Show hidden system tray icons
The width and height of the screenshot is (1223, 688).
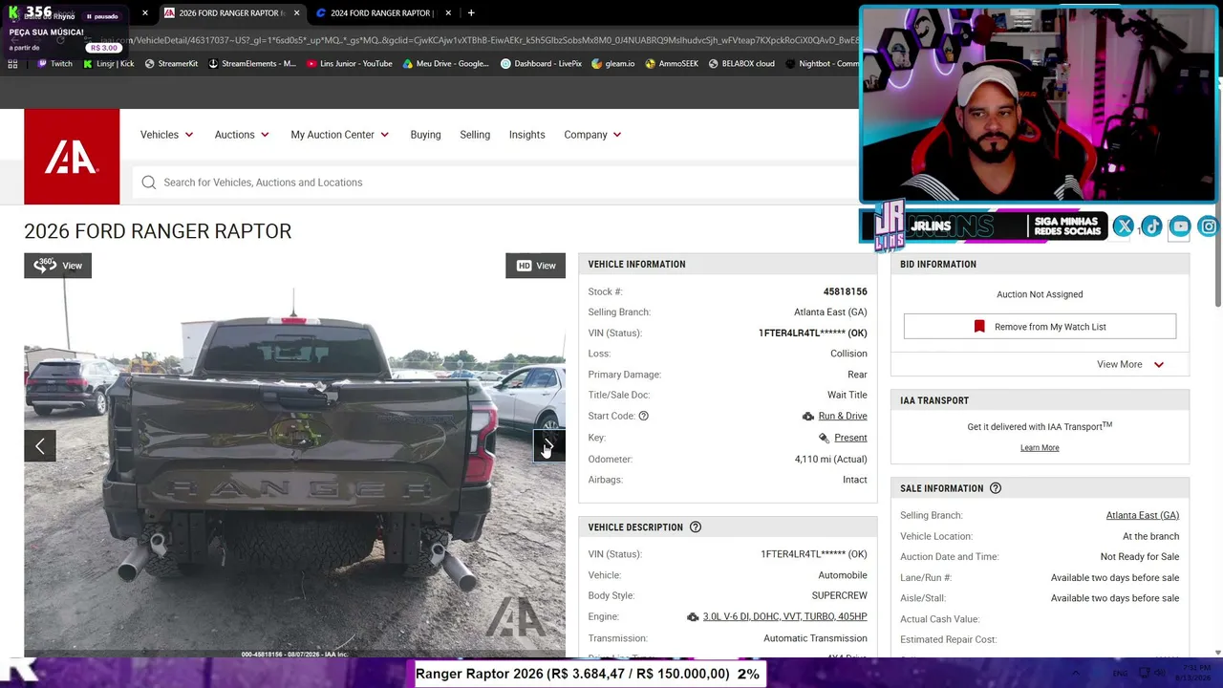pos(1076,674)
